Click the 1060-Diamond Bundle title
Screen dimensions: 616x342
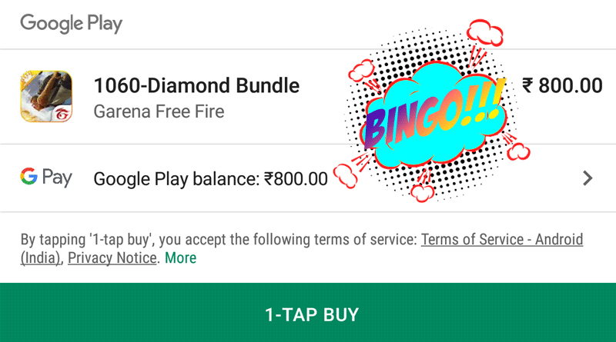[x=196, y=85]
